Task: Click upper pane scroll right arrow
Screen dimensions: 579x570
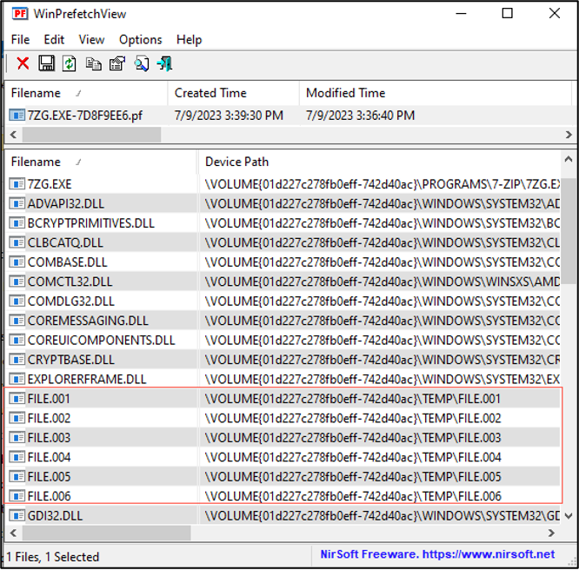Action: point(569,135)
